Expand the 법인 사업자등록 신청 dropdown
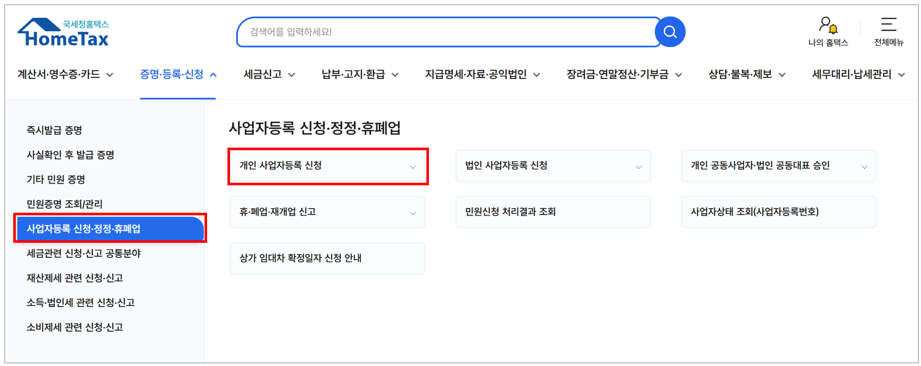 point(639,165)
